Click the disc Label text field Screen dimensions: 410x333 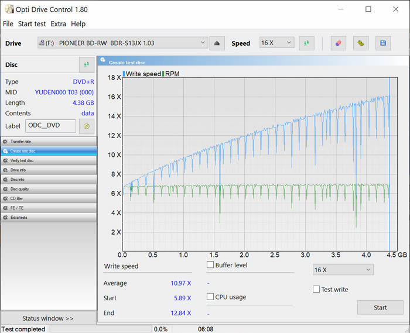[50, 126]
